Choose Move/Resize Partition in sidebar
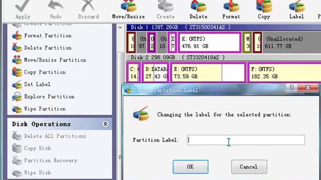 click(x=49, y=60)
